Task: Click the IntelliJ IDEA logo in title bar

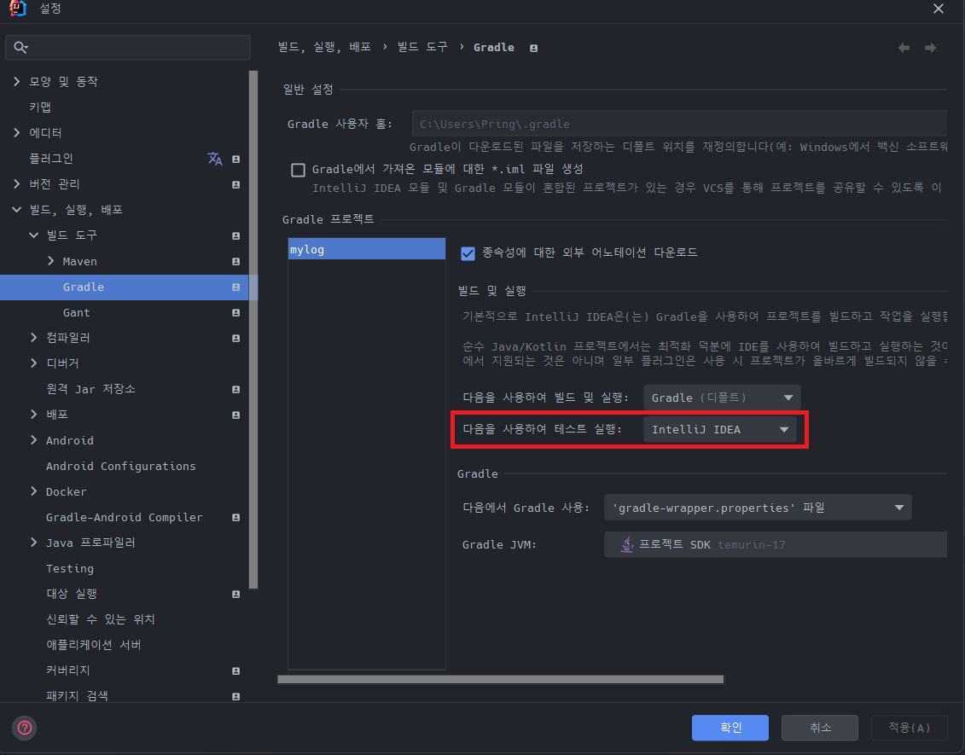Action: [x=18, y=8]
